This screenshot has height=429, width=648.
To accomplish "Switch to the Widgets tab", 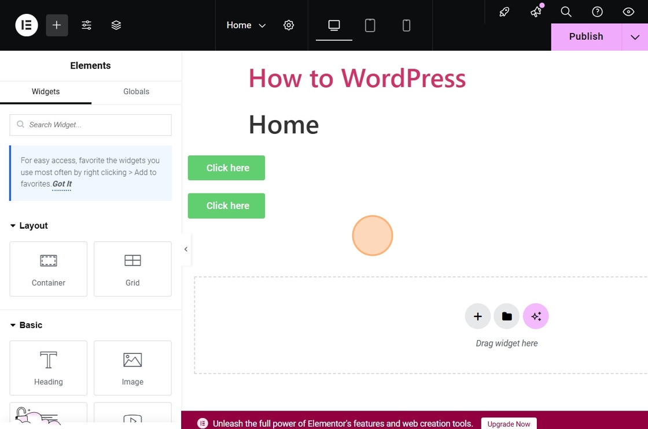I will tap(46, 92).
